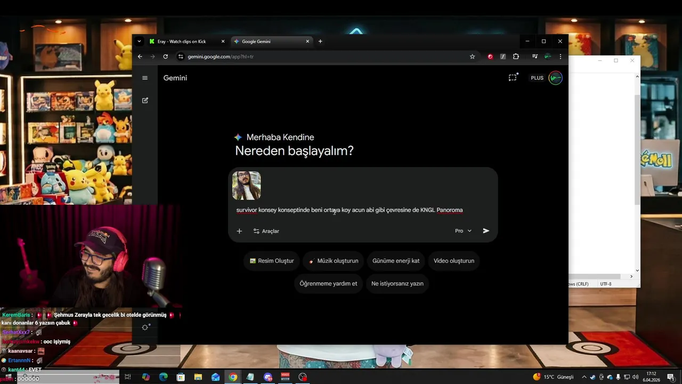Click the uploaded photo thumbnail
682x384 pixels.
(246, 186)
